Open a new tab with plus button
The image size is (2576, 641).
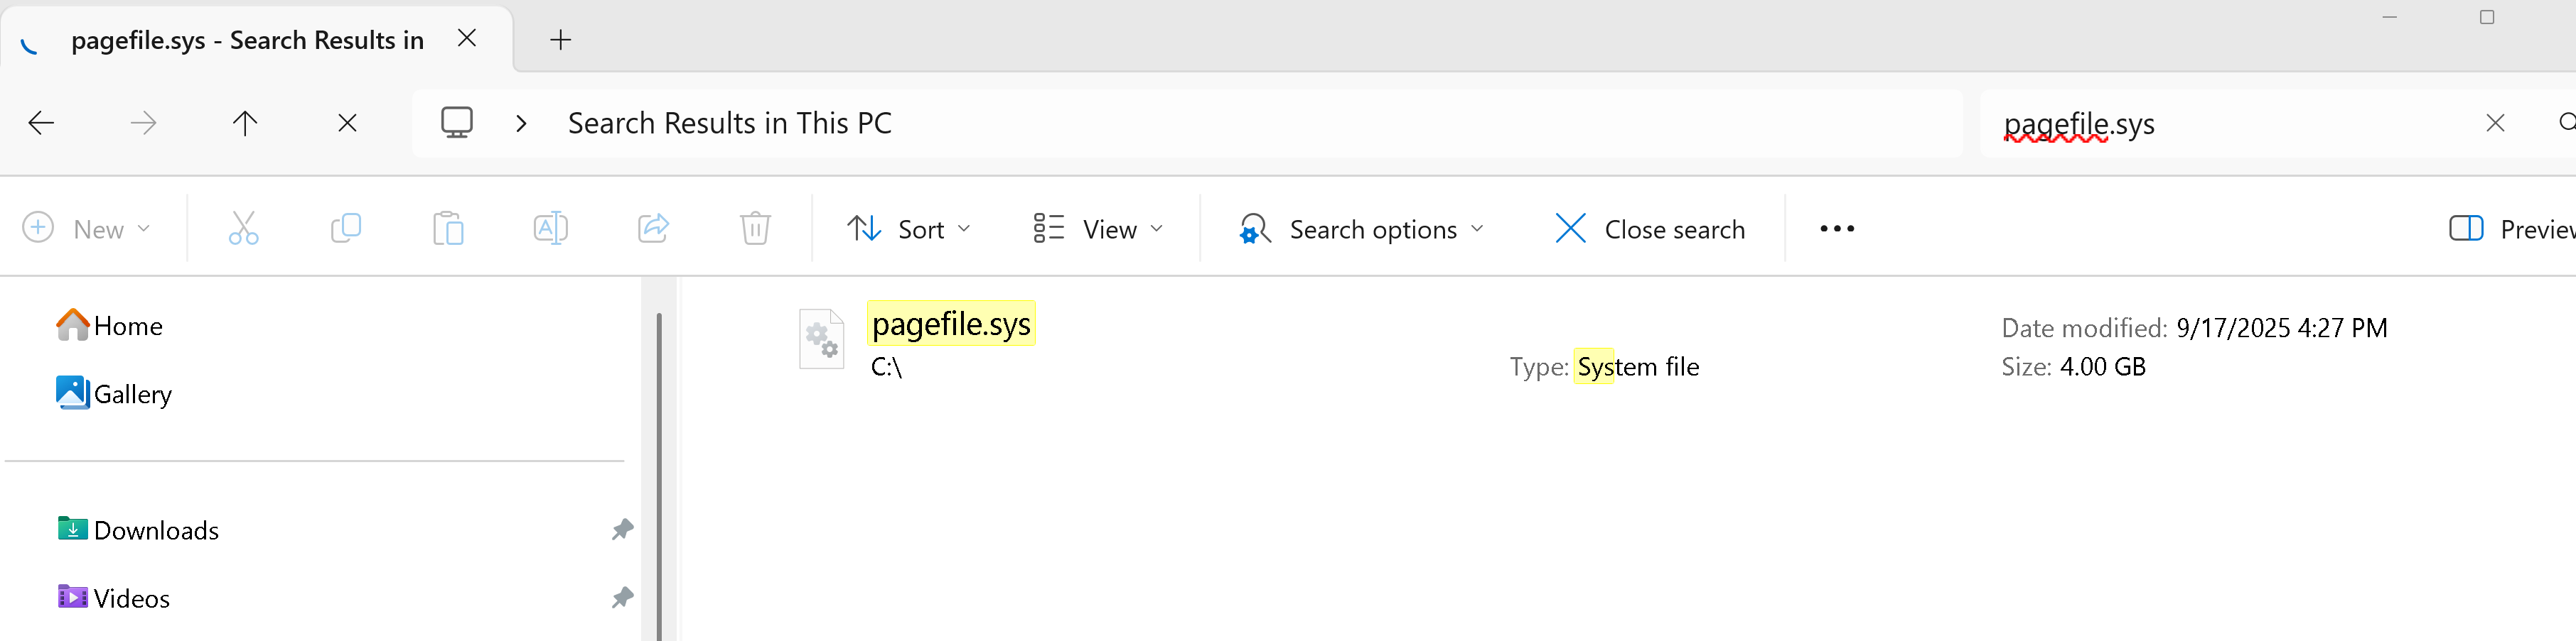(x=561, y=40)
